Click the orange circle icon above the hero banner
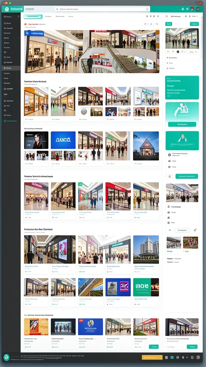The height and width of the screenshot is (367, 206). click(25, 24)
